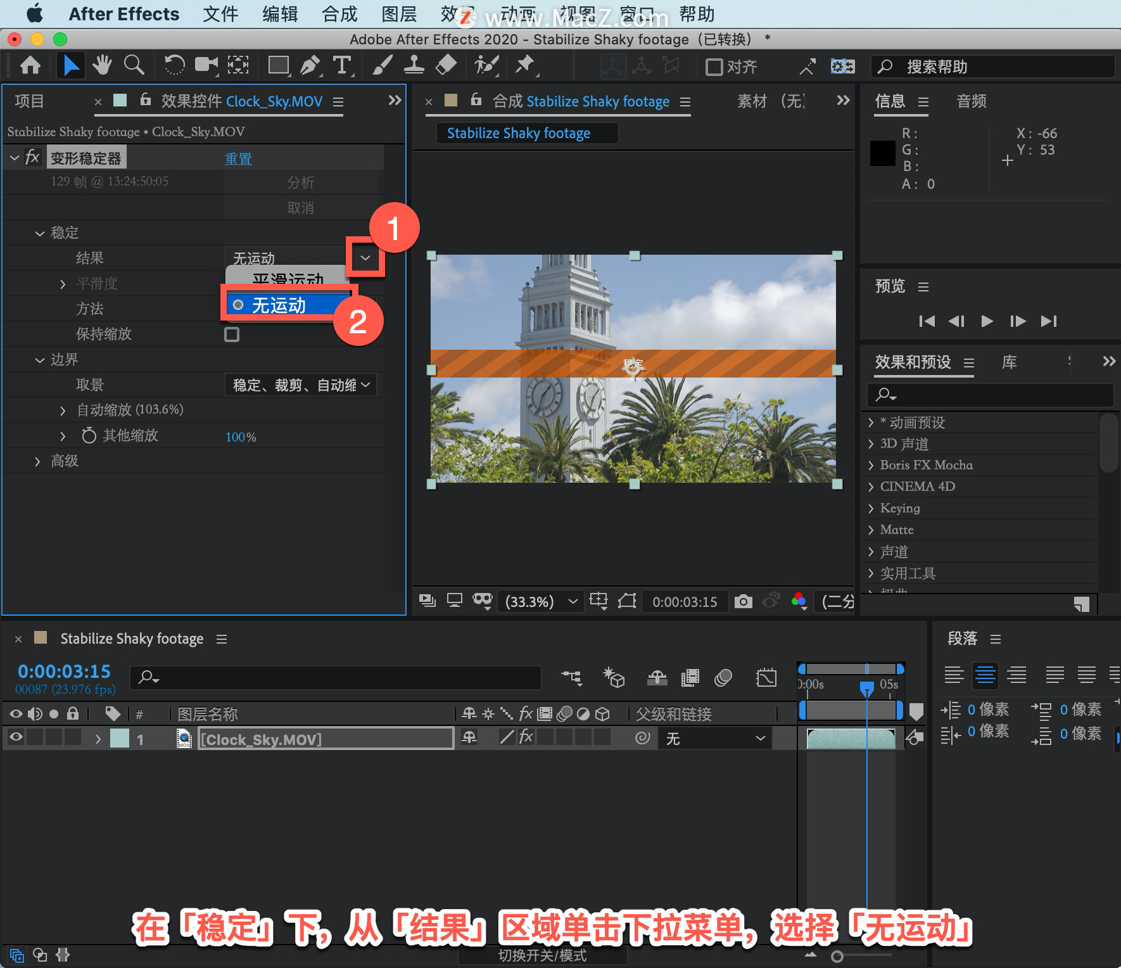Select the Pen tool
The height and width of the screenshot is (968, 1121).
point(310,66)
